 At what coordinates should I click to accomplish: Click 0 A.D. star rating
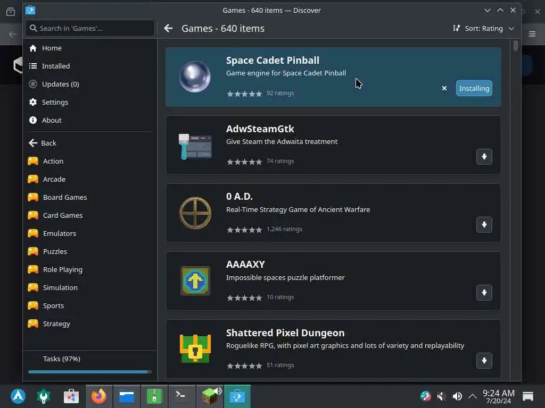pos(244,229)
